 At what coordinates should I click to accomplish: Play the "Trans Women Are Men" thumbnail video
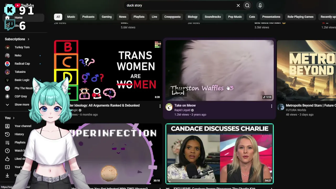pos(108,70)
